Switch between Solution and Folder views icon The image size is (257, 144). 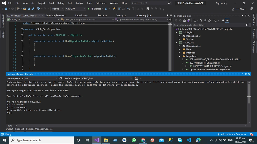[189, 20]
